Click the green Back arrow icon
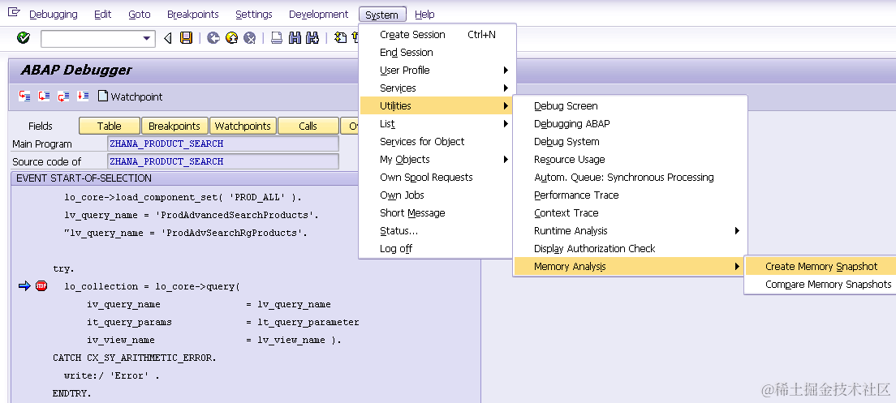Viewport: 896px width, 403px height. coord(213,37)
